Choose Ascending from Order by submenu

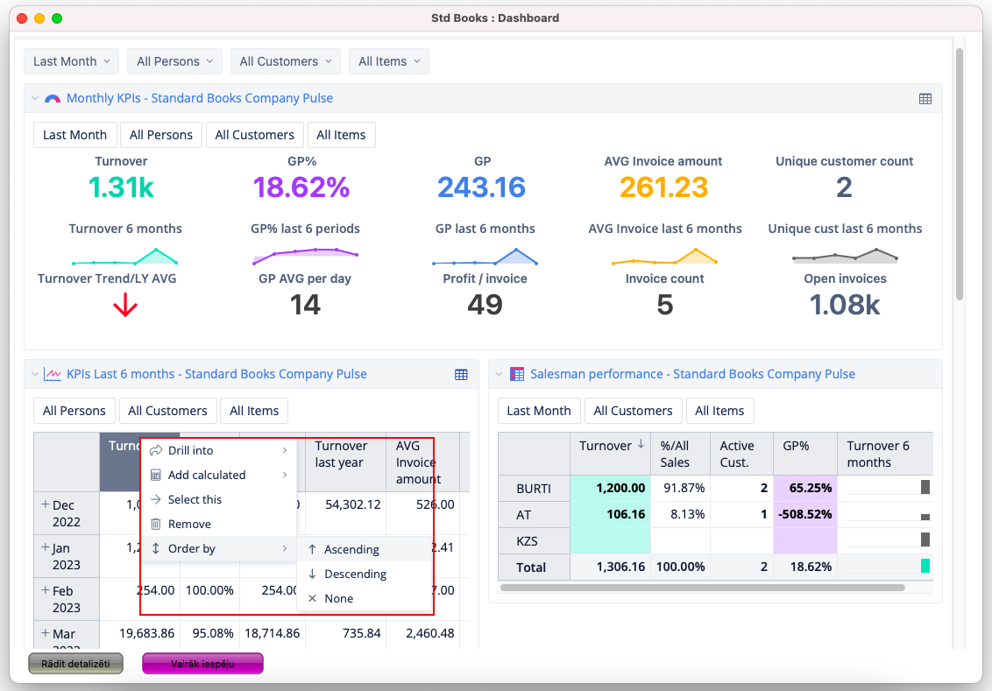click(x=351, y=550)
